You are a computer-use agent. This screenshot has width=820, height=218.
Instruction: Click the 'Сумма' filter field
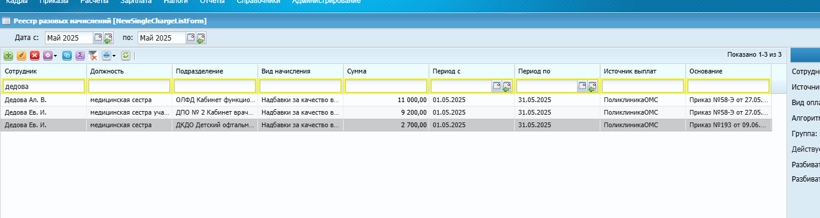click(x=386, y=86)
